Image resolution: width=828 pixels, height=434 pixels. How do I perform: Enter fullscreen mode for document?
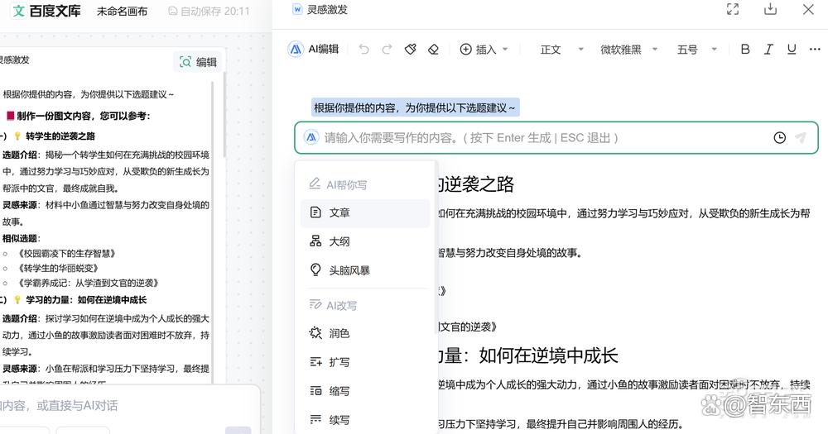(733, 9)
